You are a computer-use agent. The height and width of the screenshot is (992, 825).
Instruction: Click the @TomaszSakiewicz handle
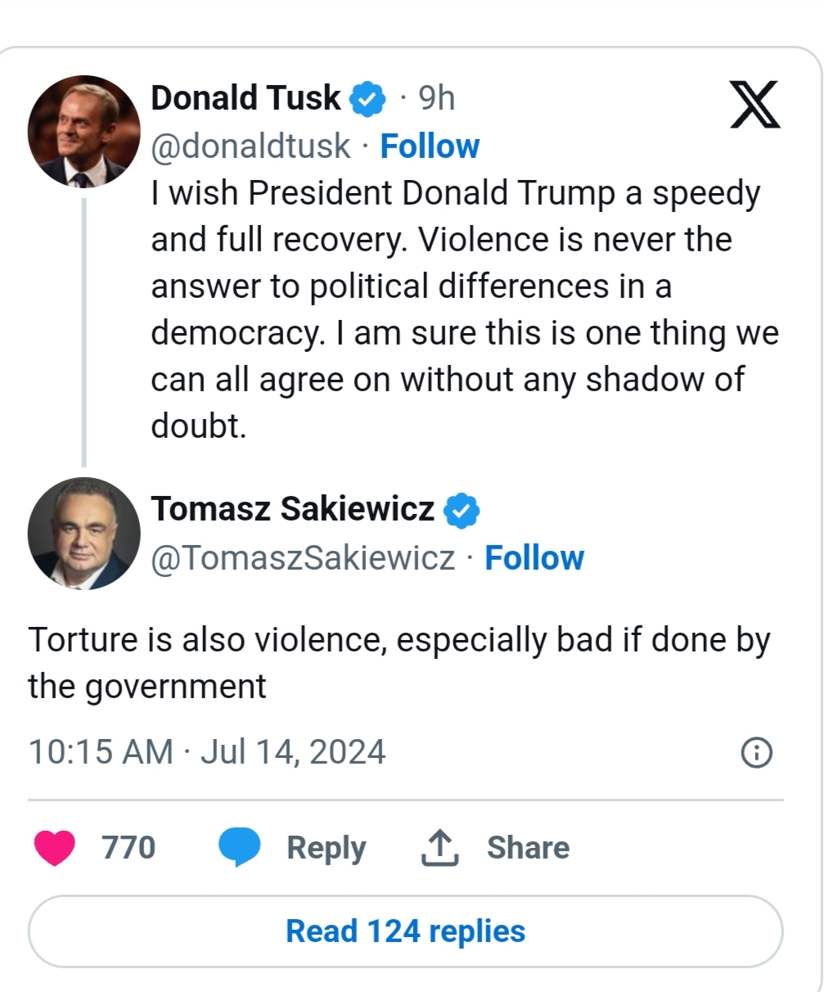point(303,558)
